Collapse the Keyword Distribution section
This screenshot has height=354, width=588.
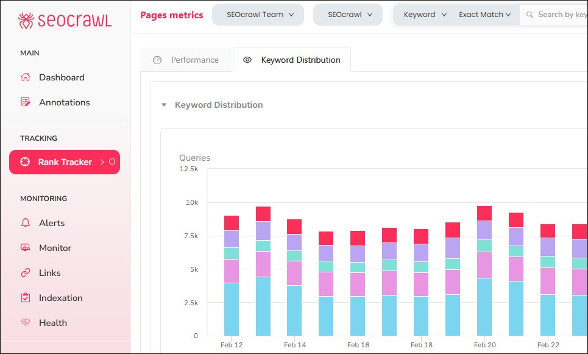163,104
